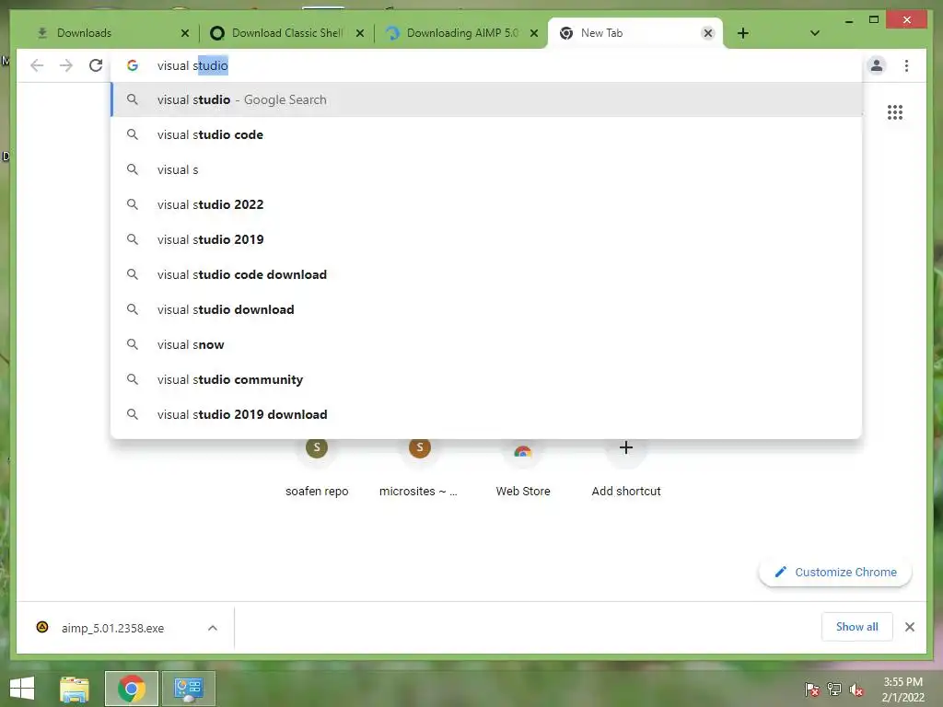This screenshot has height=707, width=943.
Task: Close the Downloading AIMP tab
Action: (x=533, y=33)
